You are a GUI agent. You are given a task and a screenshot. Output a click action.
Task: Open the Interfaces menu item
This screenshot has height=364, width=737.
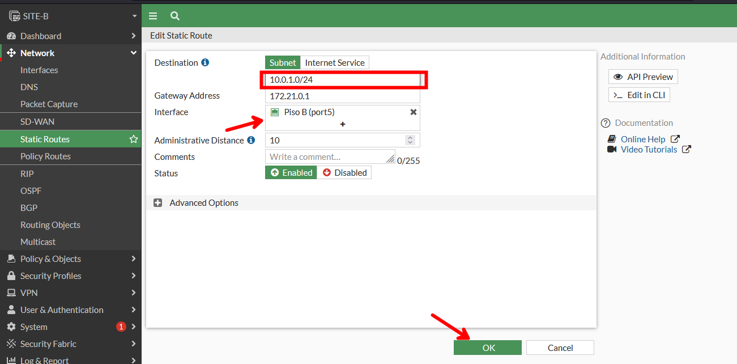(x=39, y=70)
